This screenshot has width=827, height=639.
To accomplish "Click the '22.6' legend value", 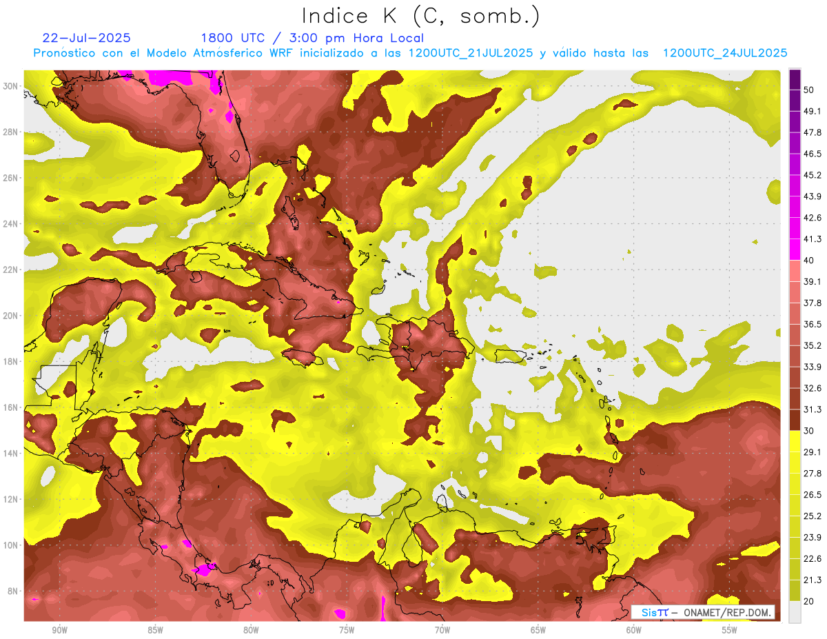I will click(812, 558).
